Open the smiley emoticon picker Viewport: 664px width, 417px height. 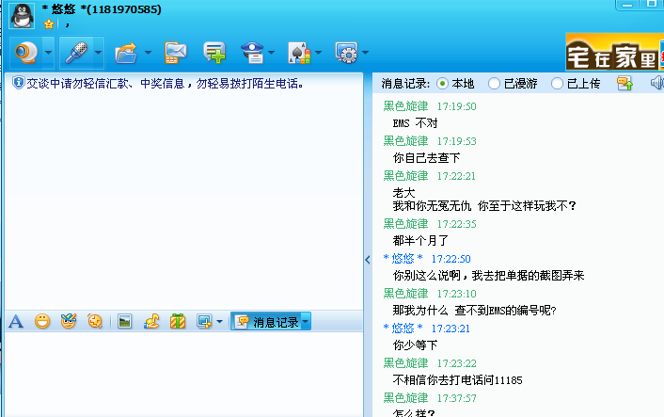[x=42, y=322]
